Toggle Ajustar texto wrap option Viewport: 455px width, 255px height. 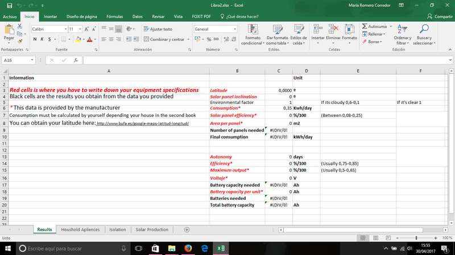pyautogui.click(x=158, y=29)
